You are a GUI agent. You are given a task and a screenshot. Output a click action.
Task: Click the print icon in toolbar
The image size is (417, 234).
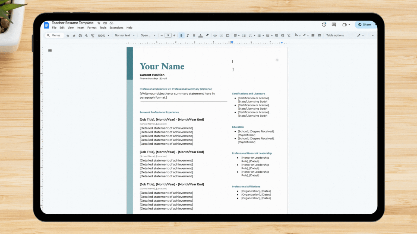coord(80,35)
